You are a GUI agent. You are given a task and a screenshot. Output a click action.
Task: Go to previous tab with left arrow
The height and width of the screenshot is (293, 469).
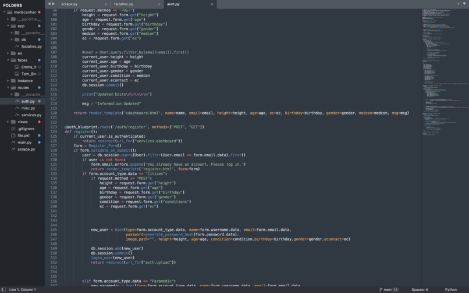tap(49, 4)
